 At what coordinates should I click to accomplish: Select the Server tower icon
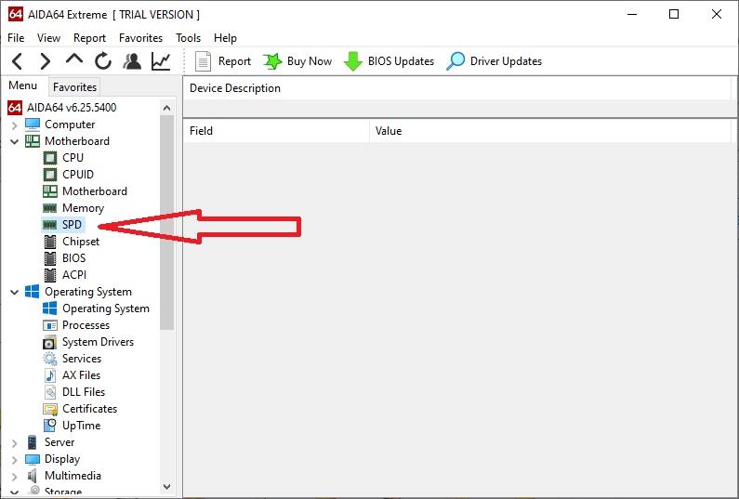(32, 442)
